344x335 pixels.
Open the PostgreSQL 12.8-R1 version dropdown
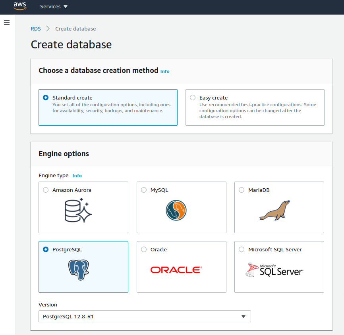point(145,316)
